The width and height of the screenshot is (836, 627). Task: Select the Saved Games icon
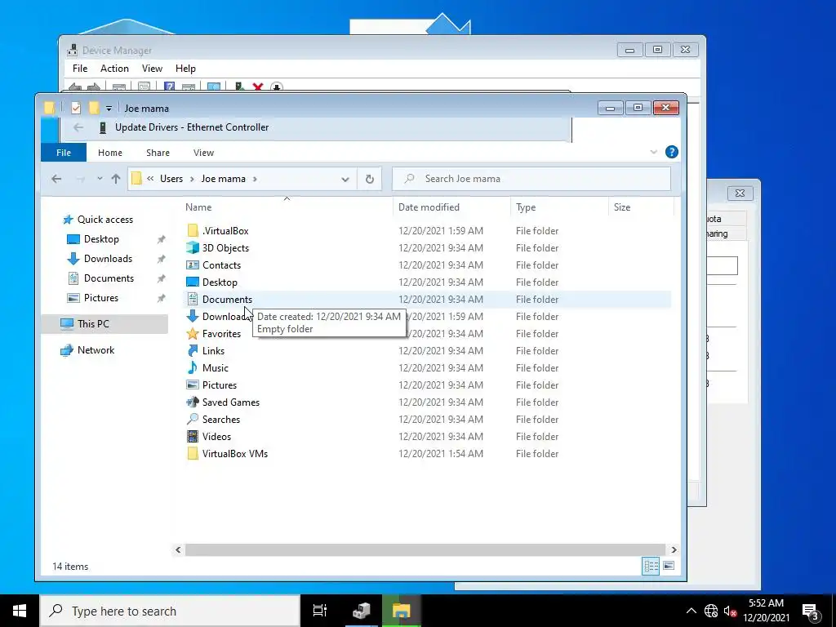click(x=193, y=402)
